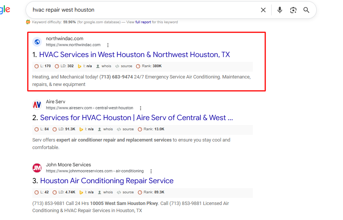Open whois for Aire Serv result
343x220 pixels.
point(105,129)
